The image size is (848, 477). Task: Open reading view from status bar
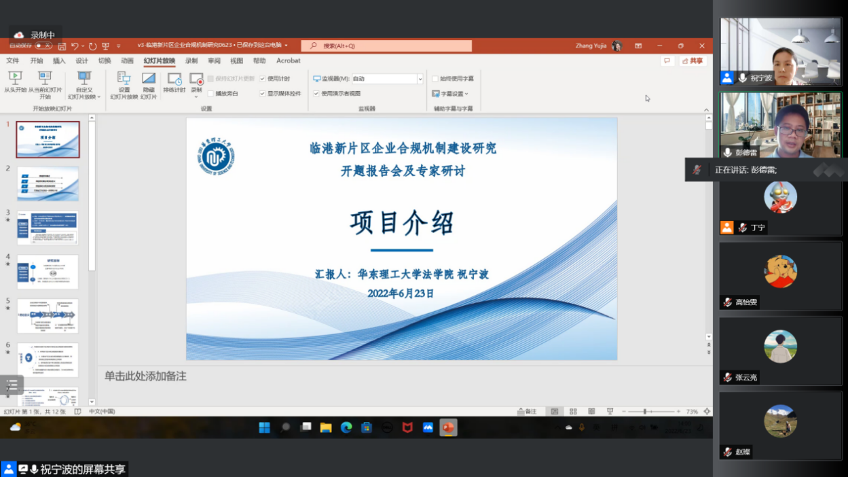pos(591,412)
